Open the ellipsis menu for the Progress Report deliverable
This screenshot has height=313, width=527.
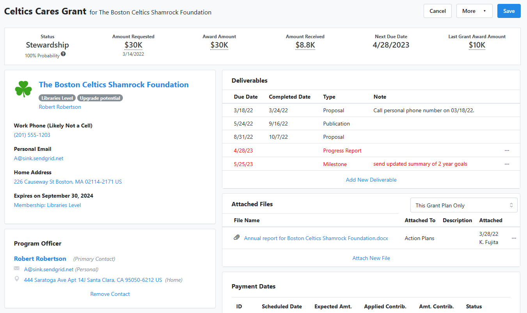[x=507, y=150]
